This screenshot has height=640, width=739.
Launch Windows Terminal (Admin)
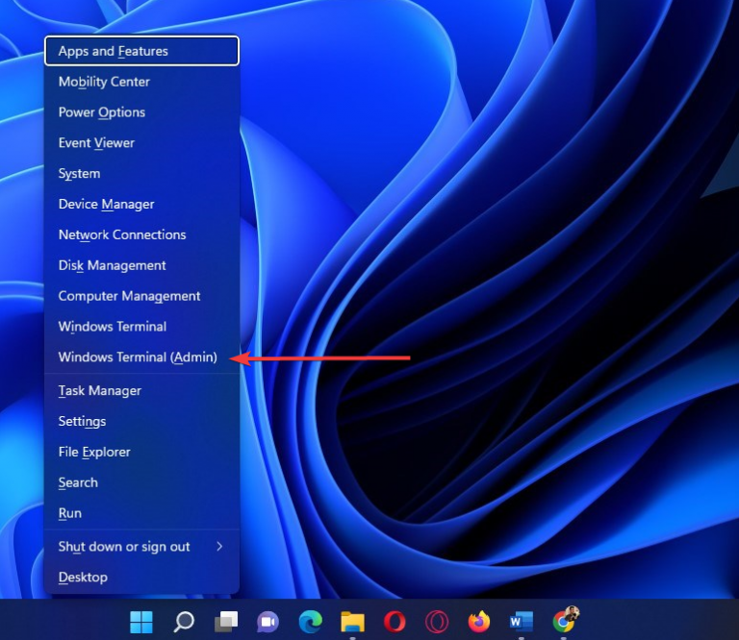point(141,357)
